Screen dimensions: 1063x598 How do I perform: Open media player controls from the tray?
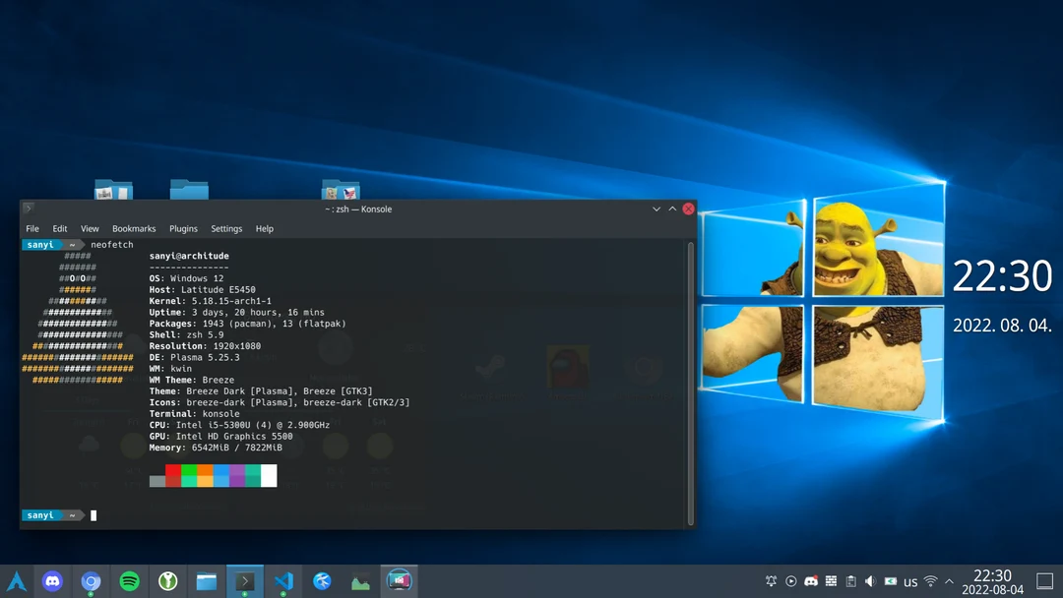791,581
